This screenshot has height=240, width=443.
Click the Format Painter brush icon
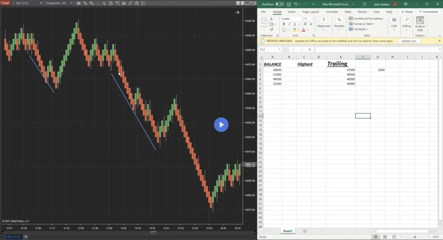(x=272, y=30)
